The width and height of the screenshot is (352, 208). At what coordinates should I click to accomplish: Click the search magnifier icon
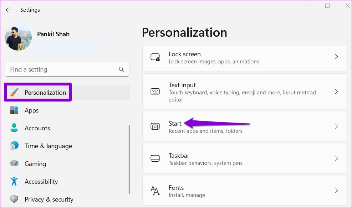[122, 69]
